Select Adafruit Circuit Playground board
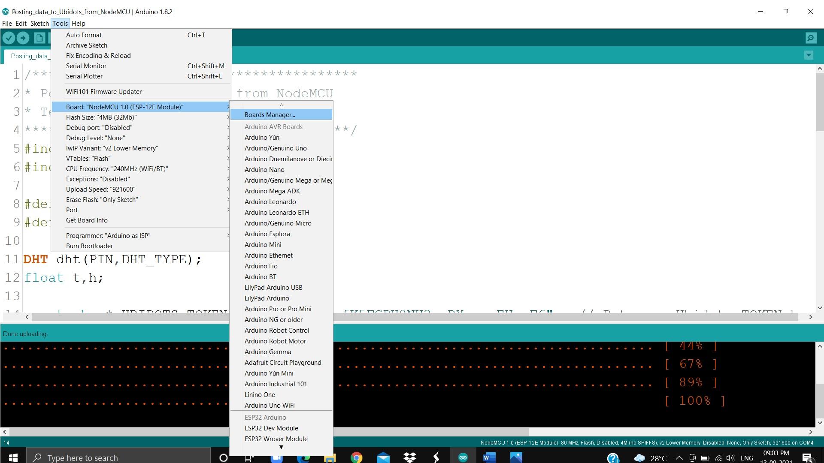Image resolution: width=824 pixels, height=463 pixels. [281, 363]
